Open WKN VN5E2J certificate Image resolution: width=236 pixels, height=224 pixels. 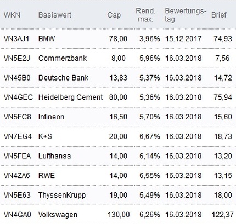pyautogui.click(x=17, y=58)
